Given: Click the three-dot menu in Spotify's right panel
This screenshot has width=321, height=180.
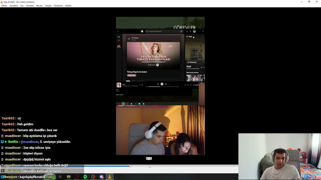Looking at the screenshot, I should (202, 36).
